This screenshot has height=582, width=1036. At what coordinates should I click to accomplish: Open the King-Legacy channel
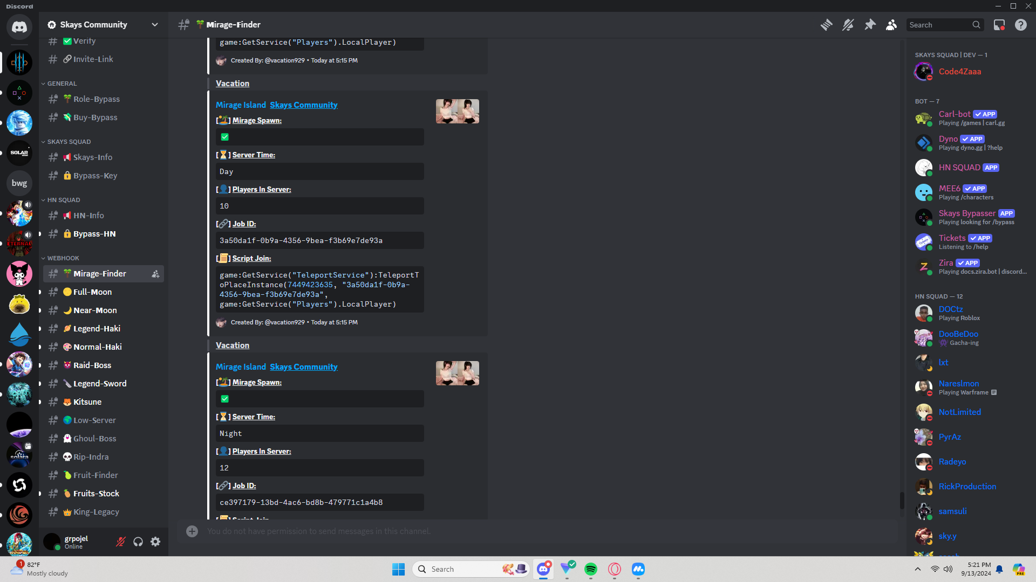tap(104, 512)
